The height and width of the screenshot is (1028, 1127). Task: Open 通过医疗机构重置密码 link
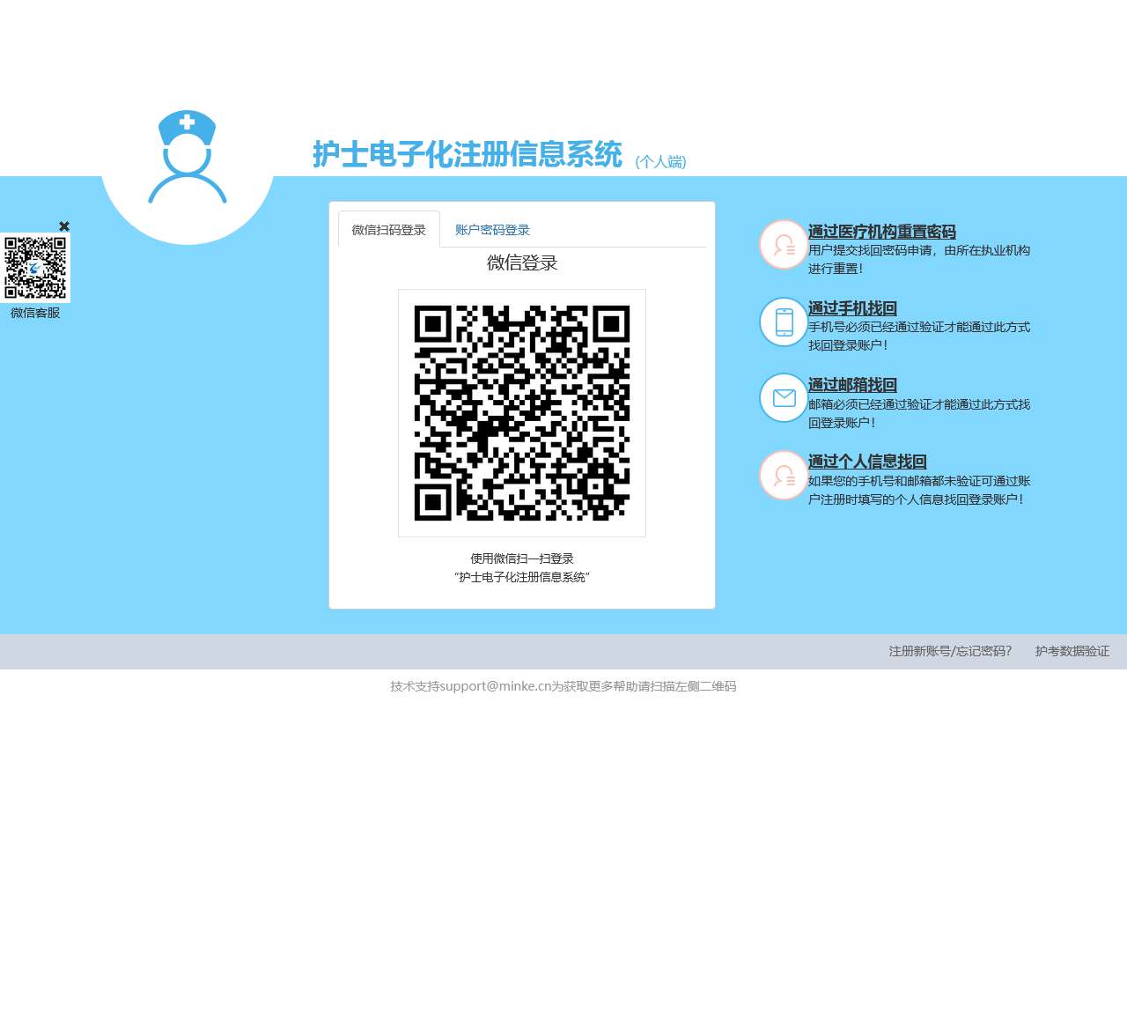881,232
